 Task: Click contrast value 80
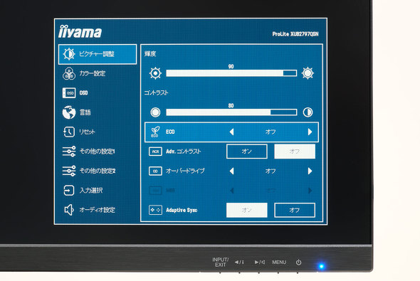pos(231,105)
